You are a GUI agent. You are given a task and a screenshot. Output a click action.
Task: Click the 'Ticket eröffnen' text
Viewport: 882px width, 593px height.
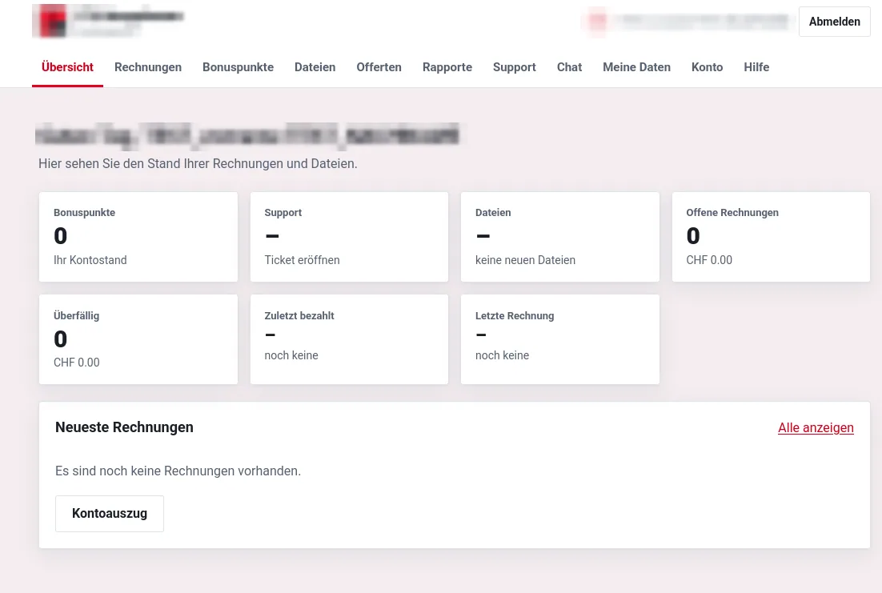pyautogui.click(x=302, y=260)
